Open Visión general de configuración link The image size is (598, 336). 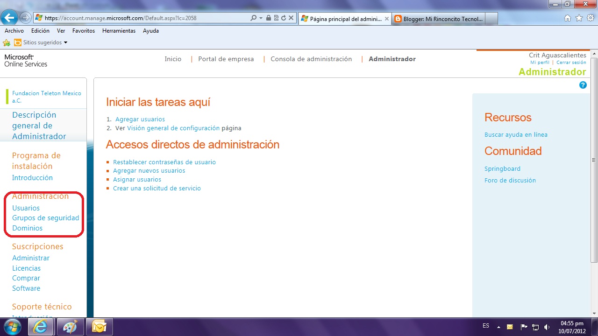tap(173, 128)
